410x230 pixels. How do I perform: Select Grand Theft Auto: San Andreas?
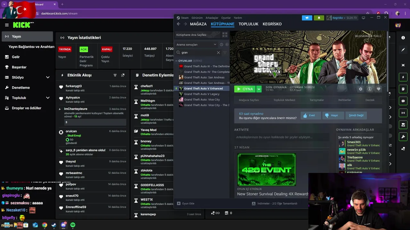[x=204, y=77]
